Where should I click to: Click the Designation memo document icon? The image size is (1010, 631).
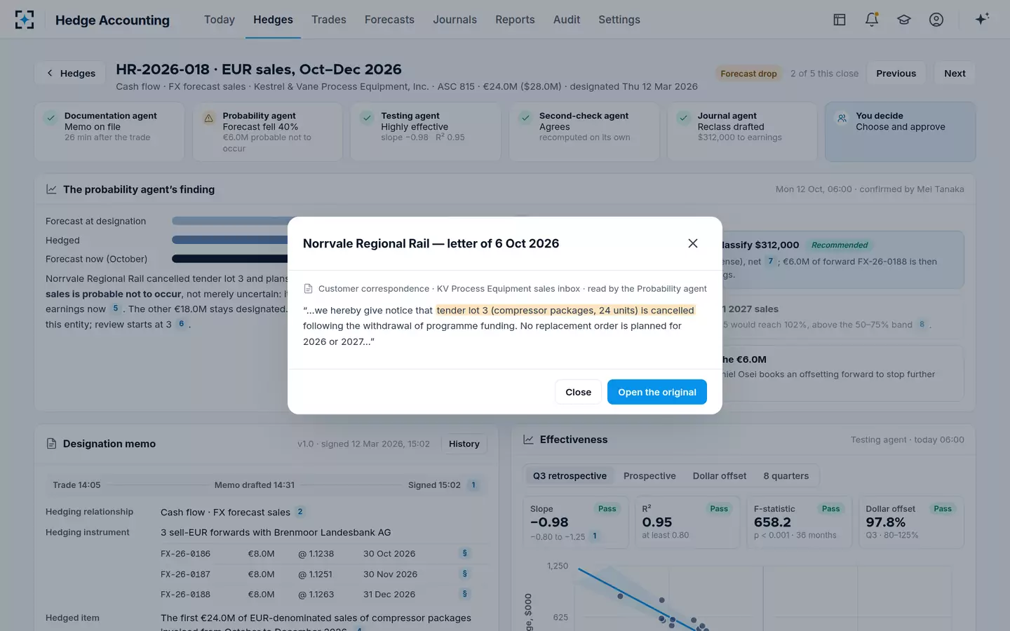51,444
